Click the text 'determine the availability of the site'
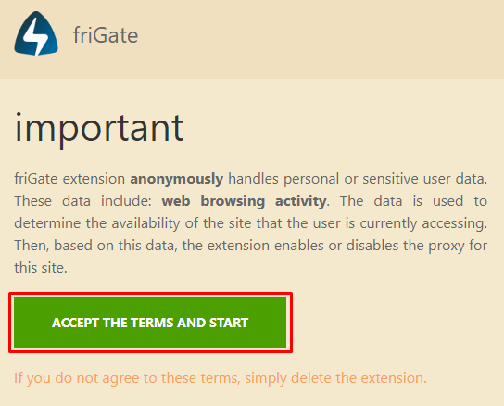The height and width of the screenshot is (406, 504). pyautogui.click(x=132, y=223)
